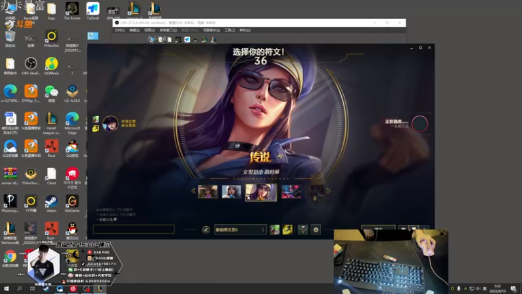
Task: Select the logs folder on desktop
Action: [52, 11]
